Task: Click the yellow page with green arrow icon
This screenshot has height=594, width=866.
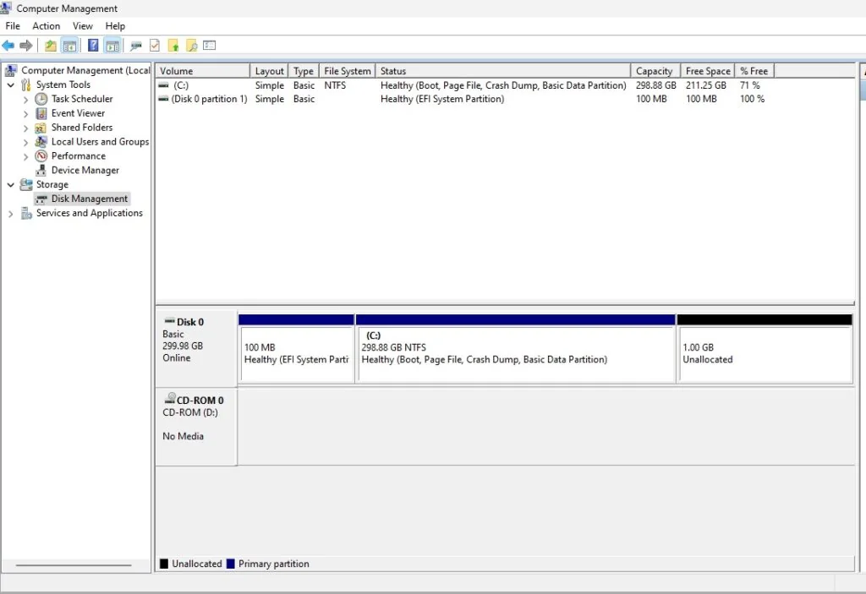Action: (173, 46)
